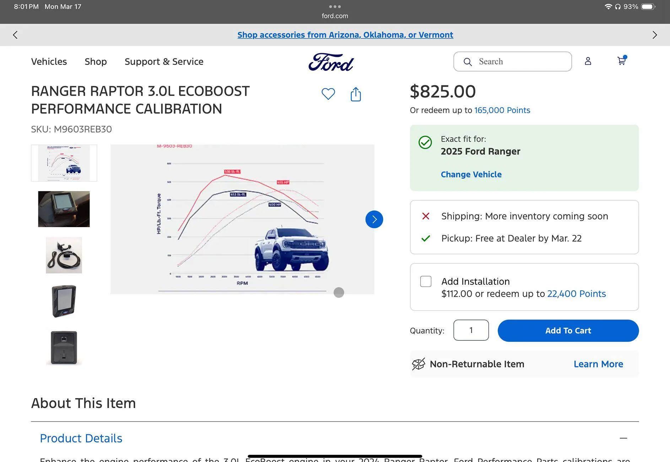This screenshot has width=670, height=462.
Task: Open the account profile icon
Action: click(x=588, y=61)
